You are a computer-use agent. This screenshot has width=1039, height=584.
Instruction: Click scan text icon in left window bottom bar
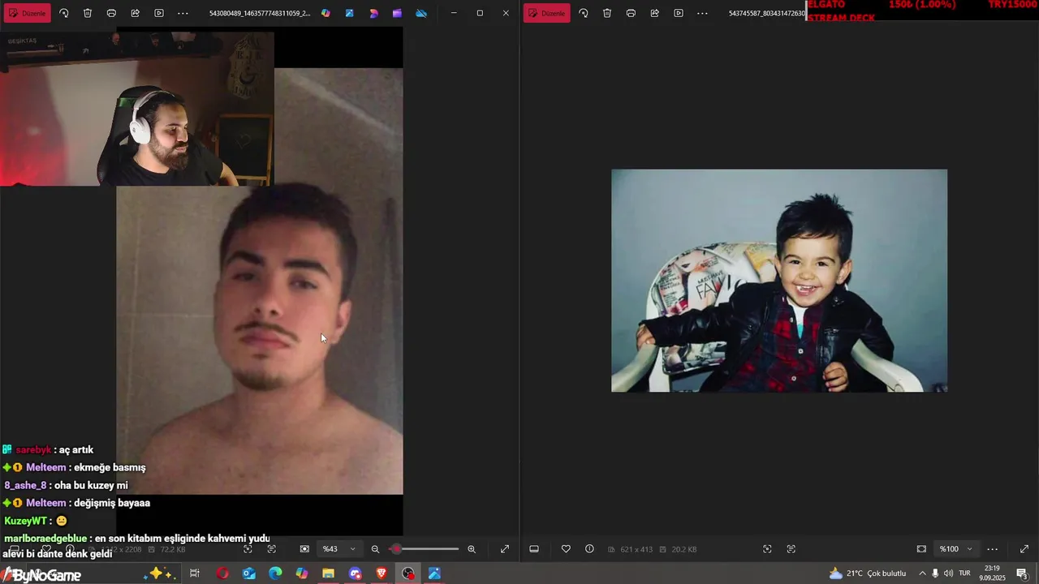point(272,549)
